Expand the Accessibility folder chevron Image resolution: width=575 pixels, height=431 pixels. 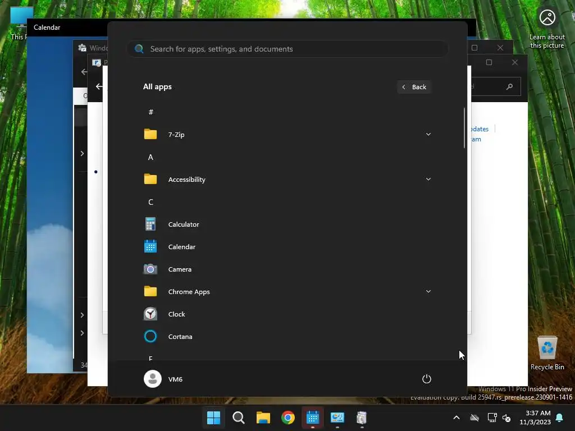pos(428,179)
